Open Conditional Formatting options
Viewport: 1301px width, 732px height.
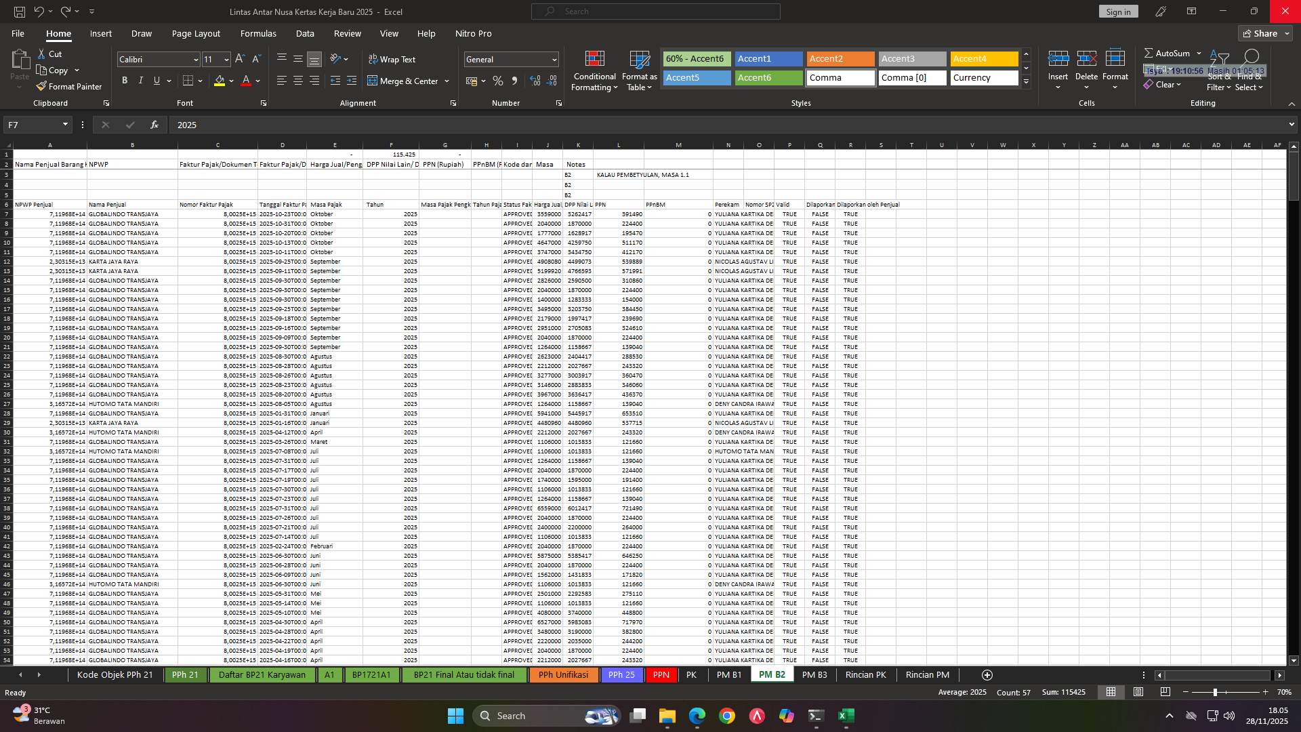pos(594,70)
